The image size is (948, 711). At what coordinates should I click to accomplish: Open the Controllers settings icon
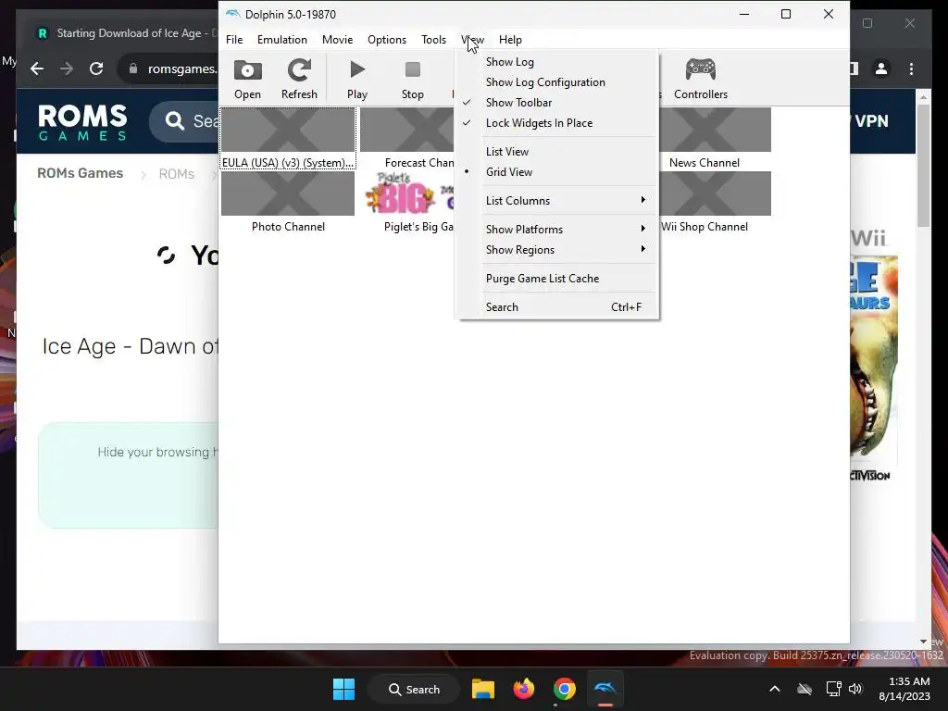click(x=701, y=80)
